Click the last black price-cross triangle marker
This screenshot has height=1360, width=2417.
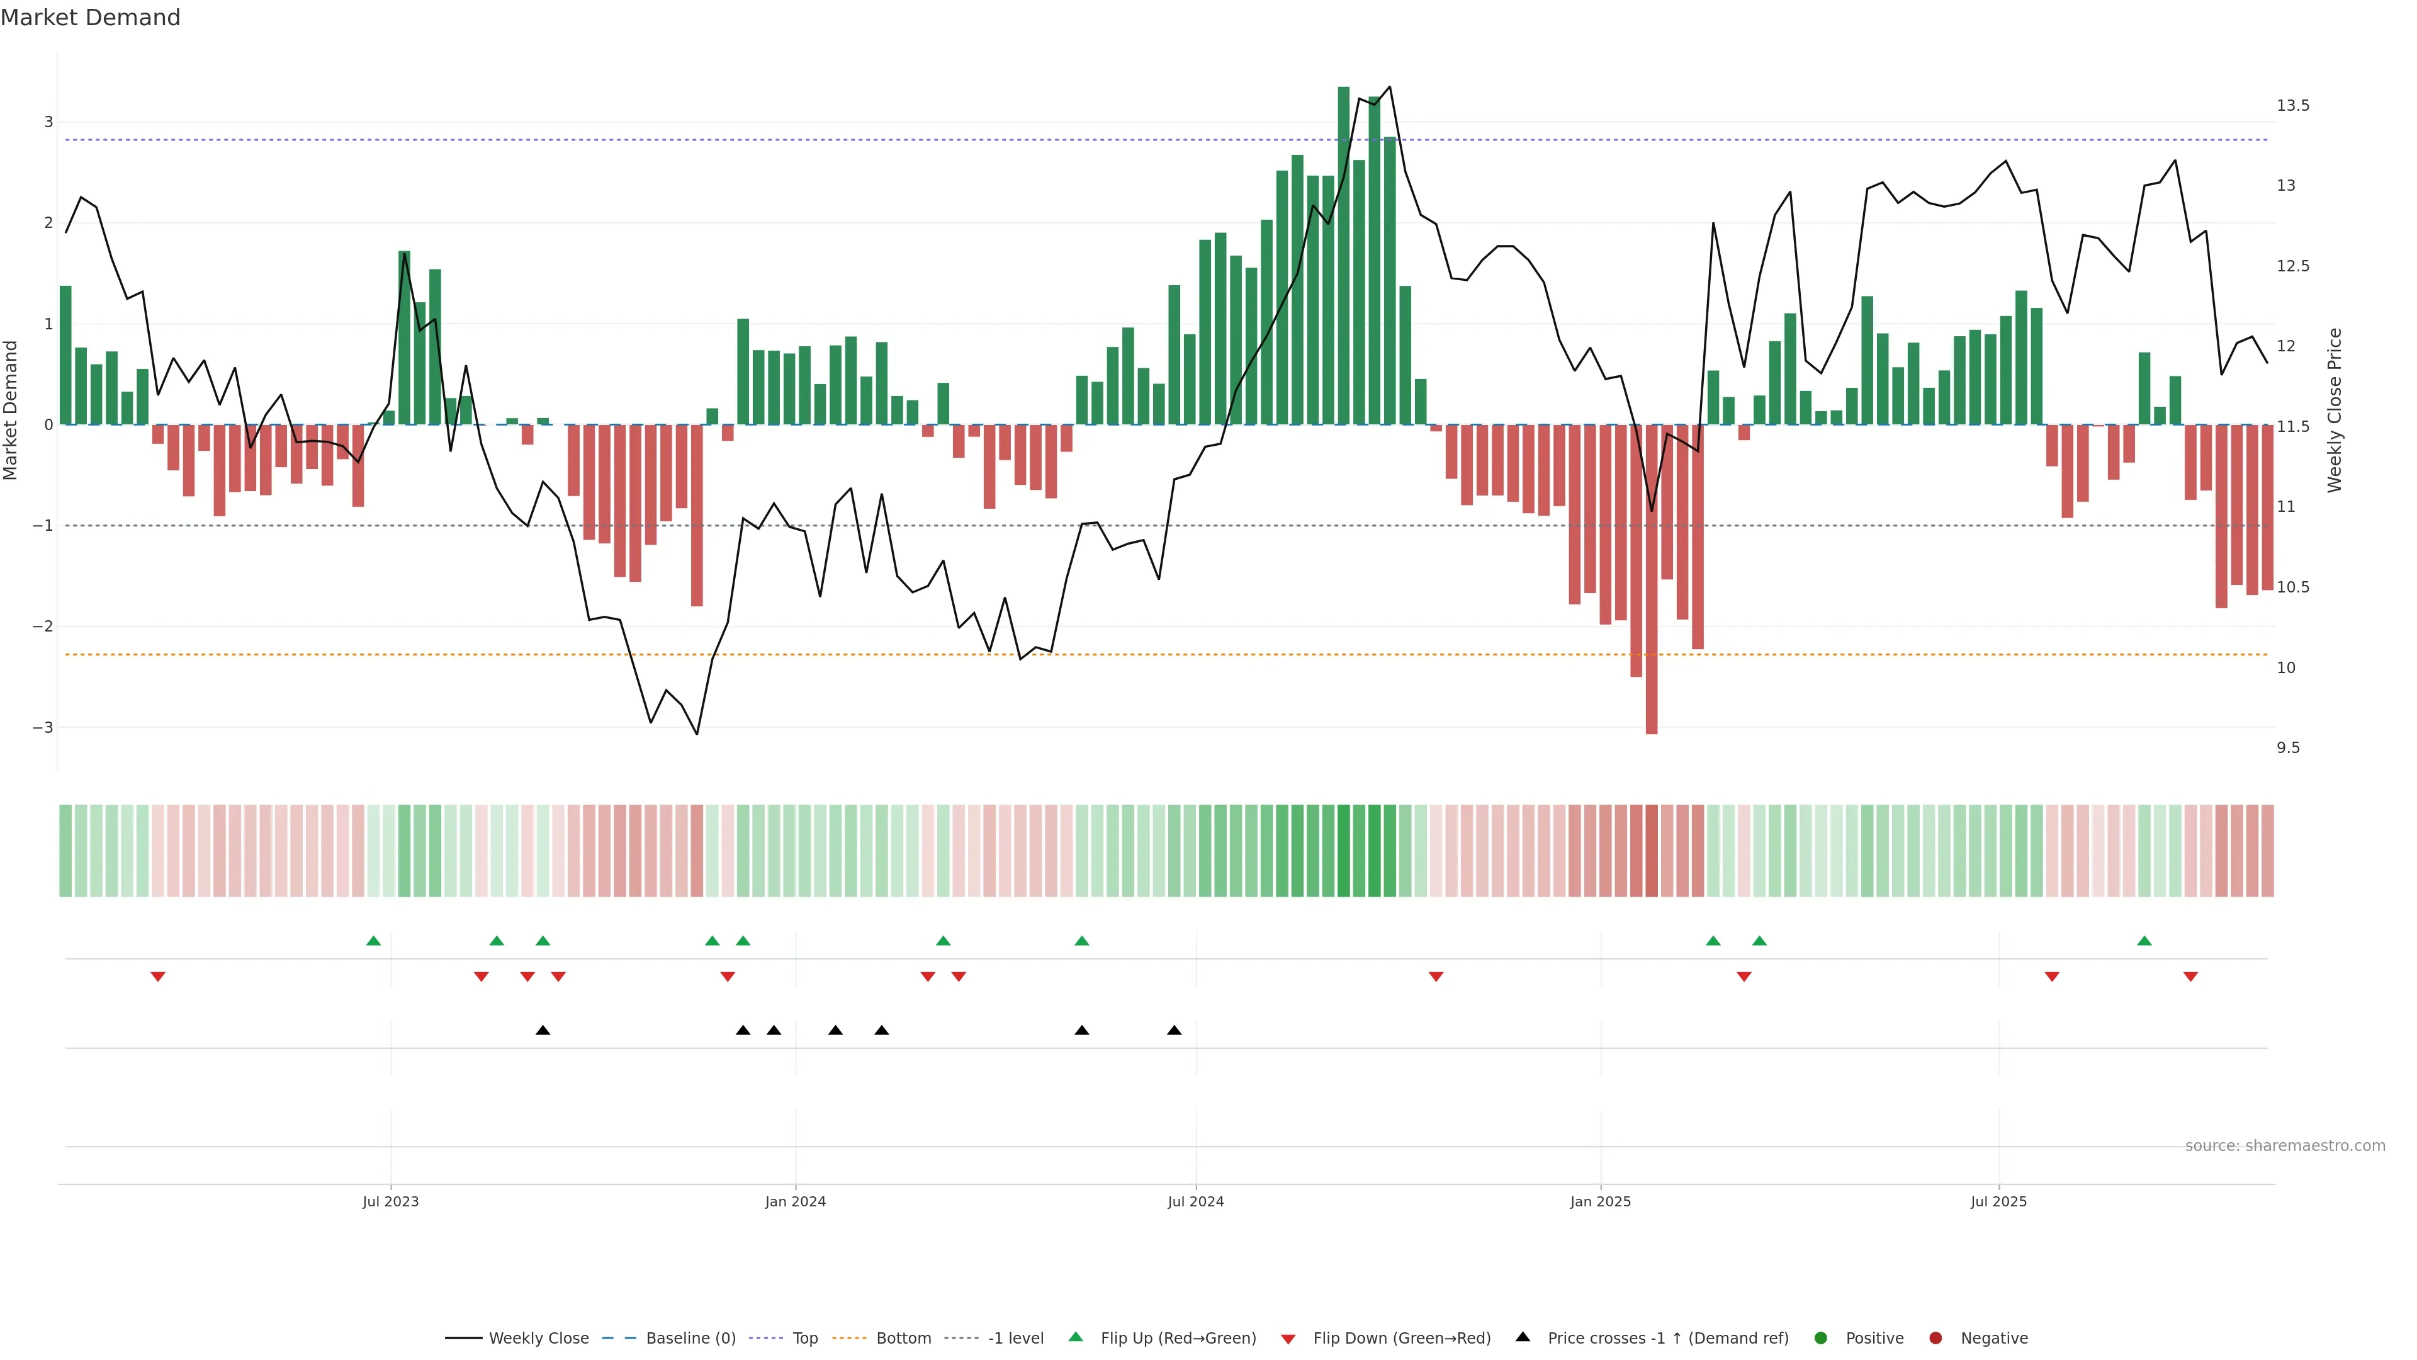click(1174, 1031)
